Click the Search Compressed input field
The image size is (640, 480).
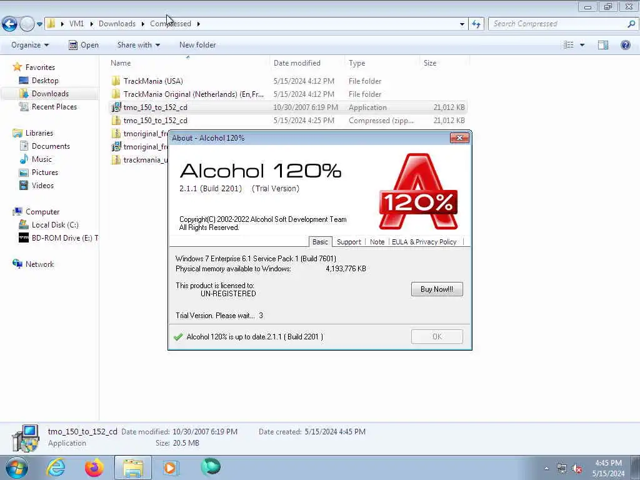557,24
